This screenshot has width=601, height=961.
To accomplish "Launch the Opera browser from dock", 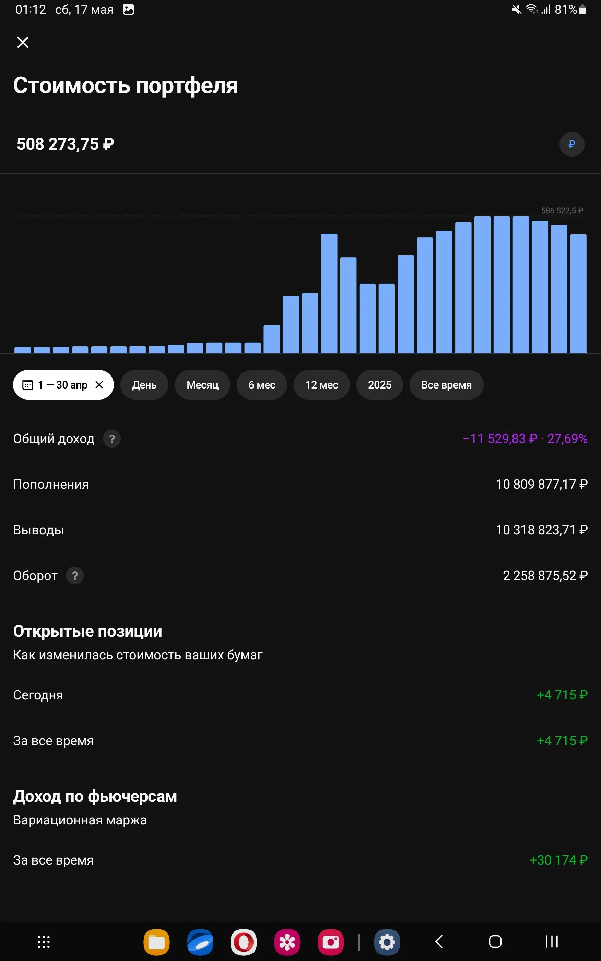I will 244,941.
